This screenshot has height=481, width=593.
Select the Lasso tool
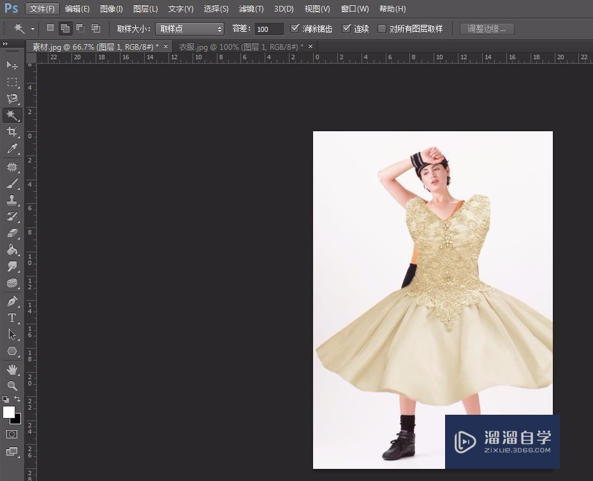[x=11, y=98]
